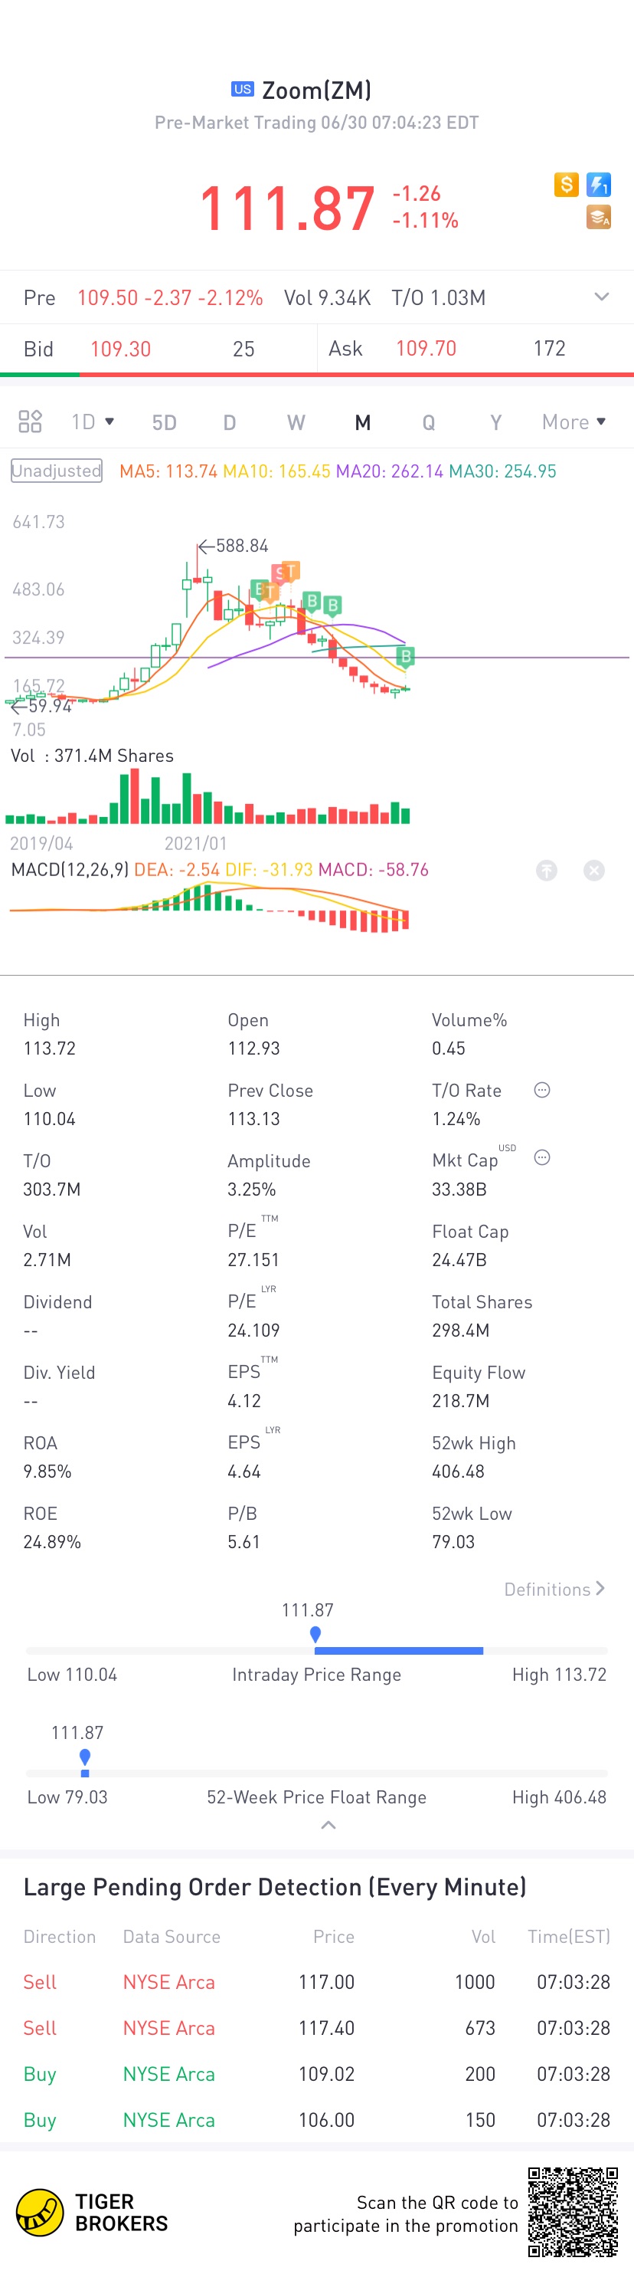634x2274 pixels.
Task: Tap the brown stacked layers icon
Action: click(599, 217)
